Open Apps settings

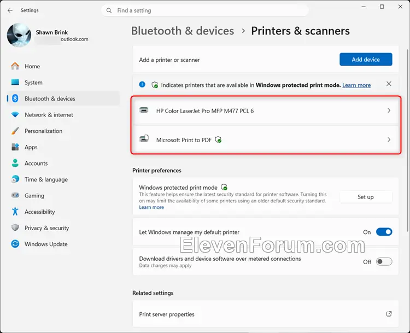[x=63, y=147]
